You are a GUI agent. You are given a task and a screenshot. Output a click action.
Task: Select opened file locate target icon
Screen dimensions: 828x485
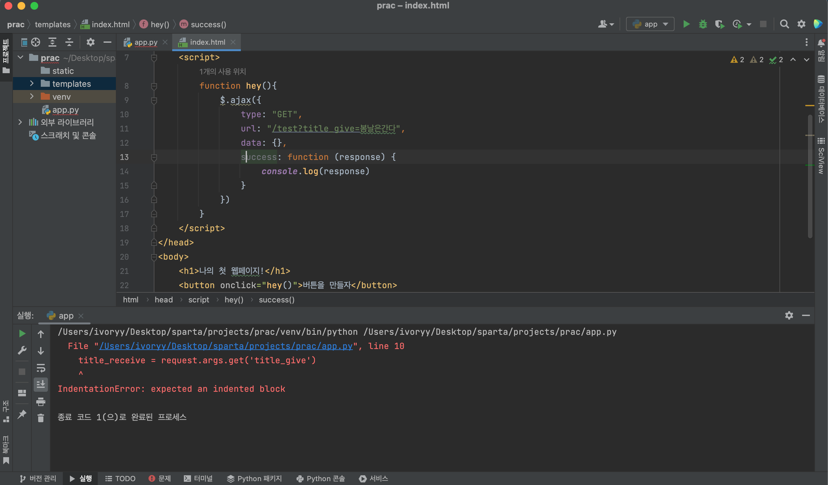click(x=36, y=42)
